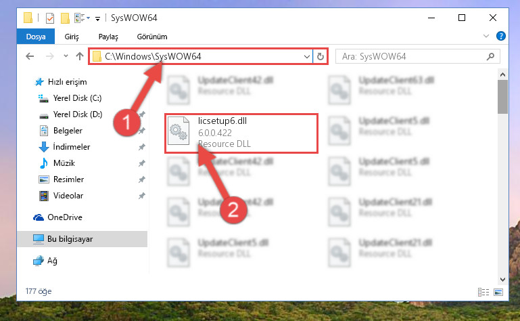This screenshot has width=520, height=321.
Task: Click the New folder icon in quick access toolbar
Action: coord(65,18)
